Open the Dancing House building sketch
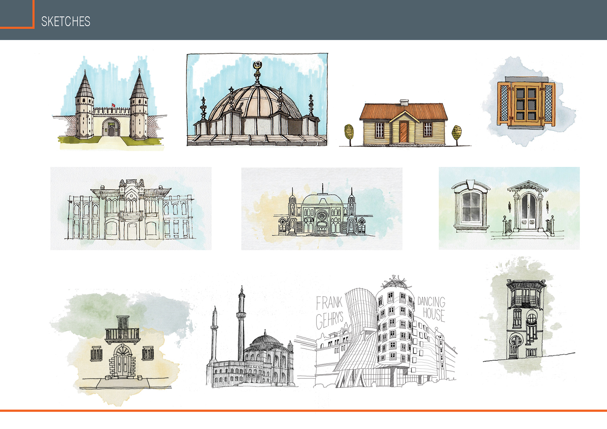 click(x=389, y=335)
